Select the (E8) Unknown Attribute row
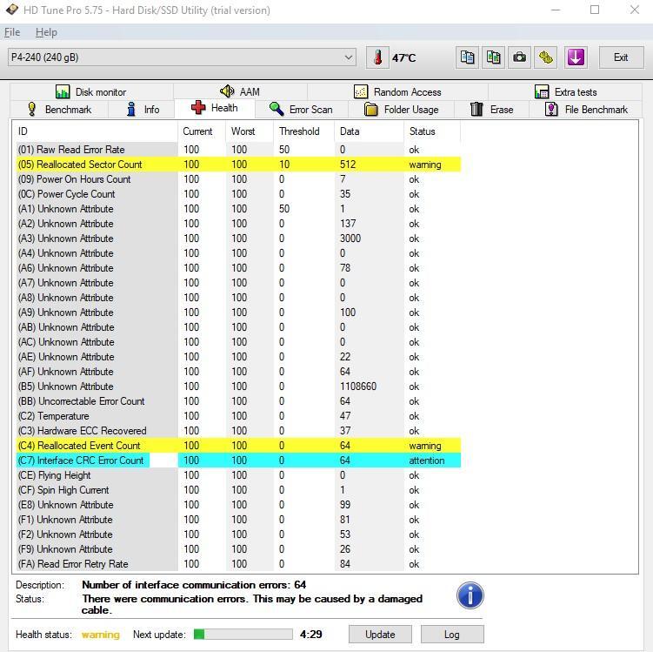 coord(238,505)
